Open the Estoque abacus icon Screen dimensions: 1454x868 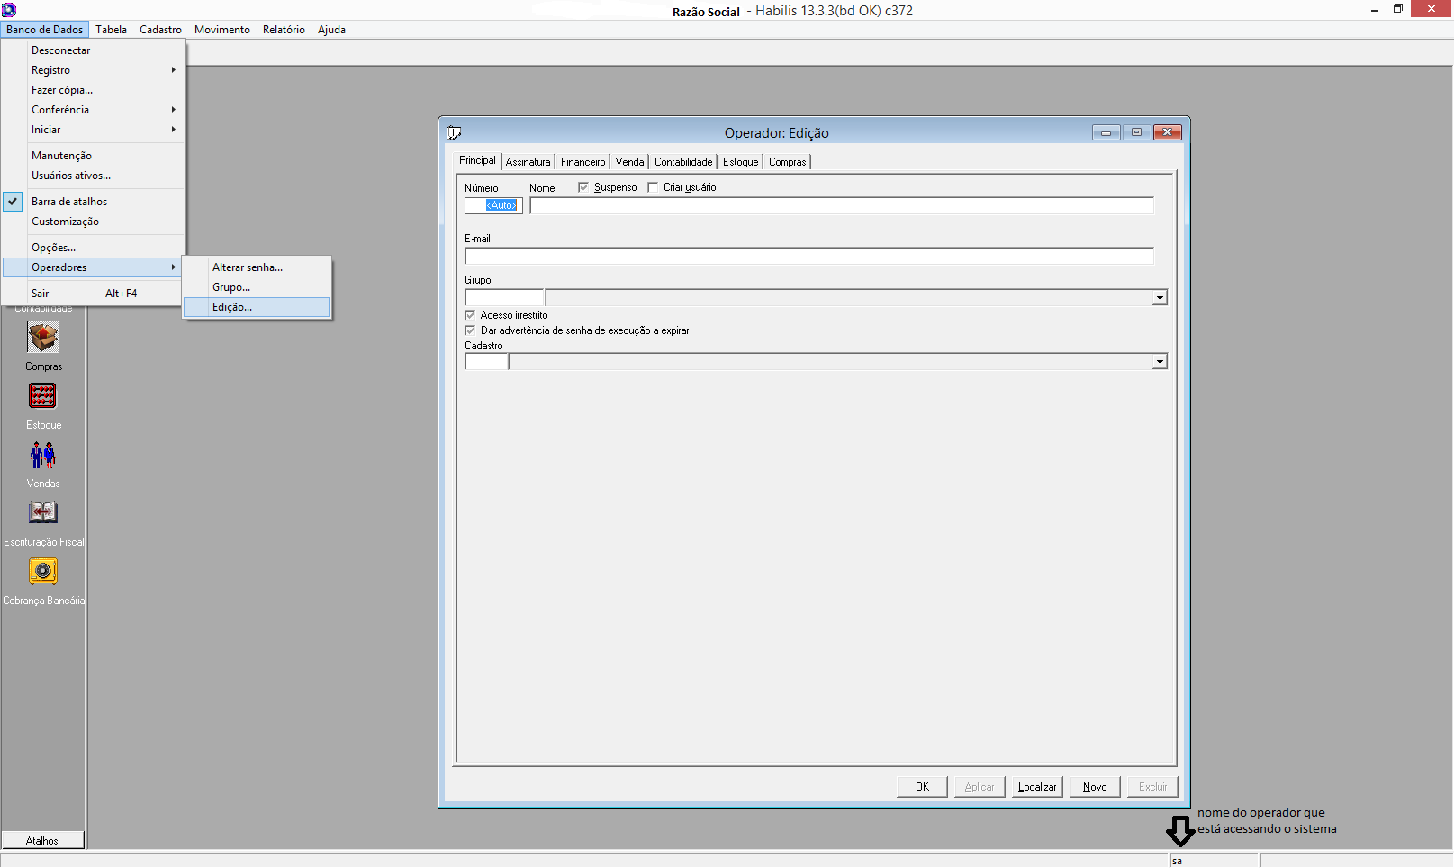(42, 396)
